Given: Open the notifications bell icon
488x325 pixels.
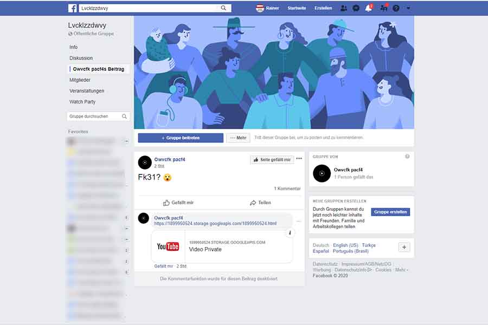Looking at the screenshot, I should (369, 8).
